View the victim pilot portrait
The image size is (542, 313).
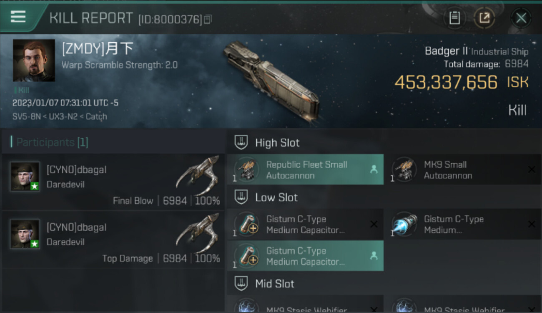click(34, 61)
